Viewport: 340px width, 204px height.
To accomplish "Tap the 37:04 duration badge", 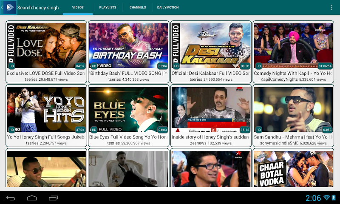I will click(80, 130).
